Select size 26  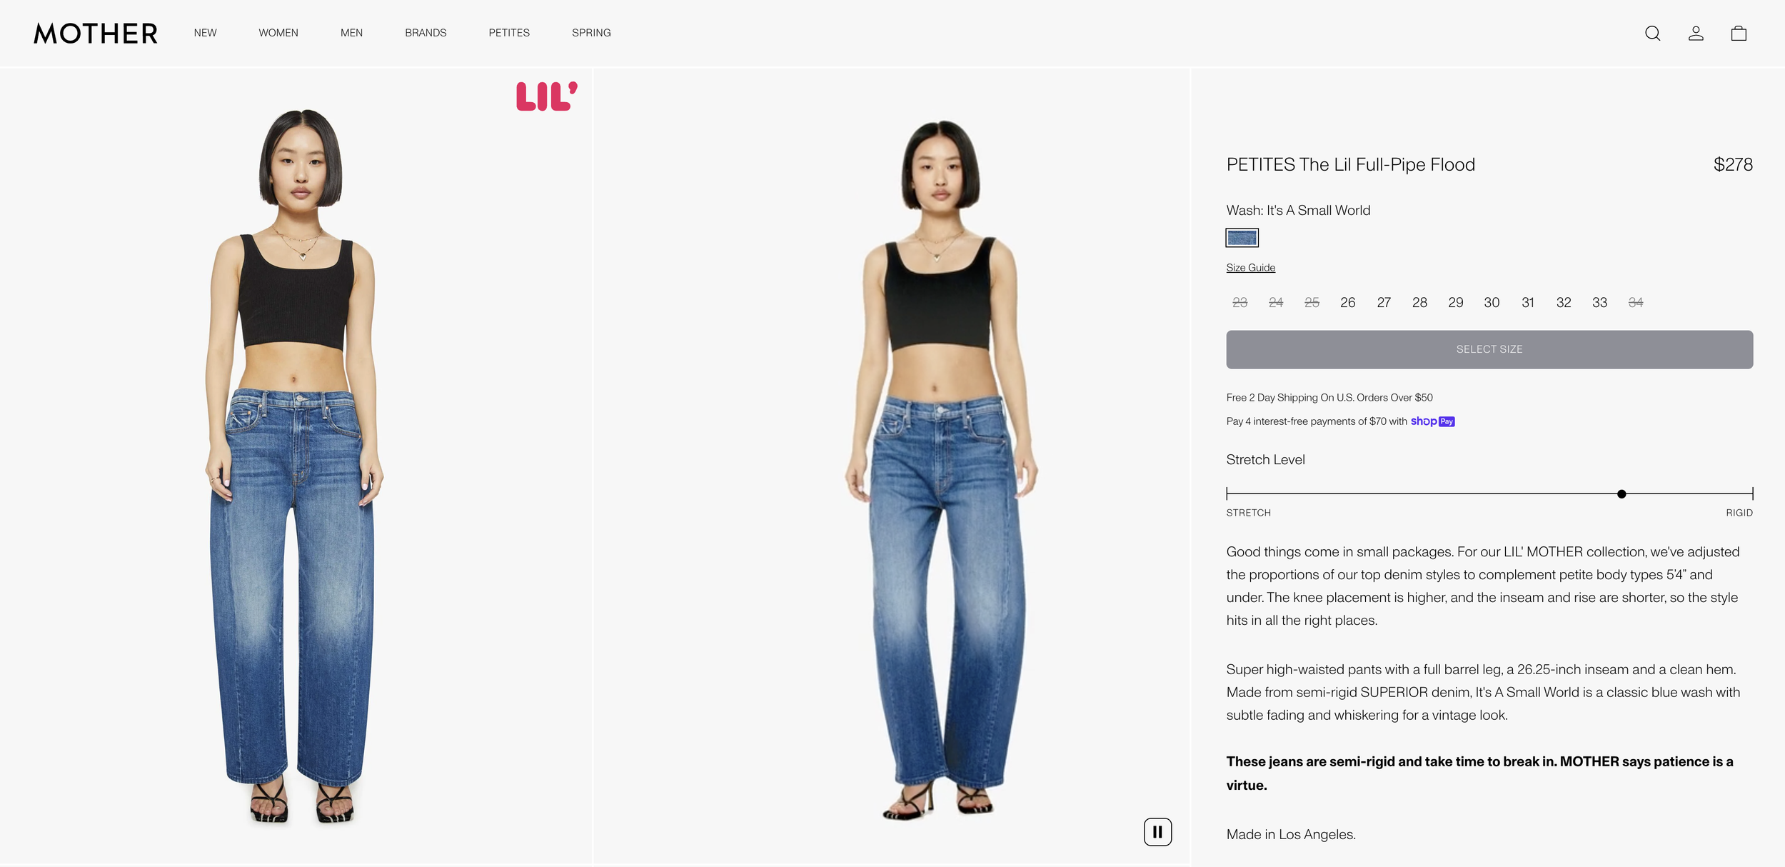click(1347, 303)
